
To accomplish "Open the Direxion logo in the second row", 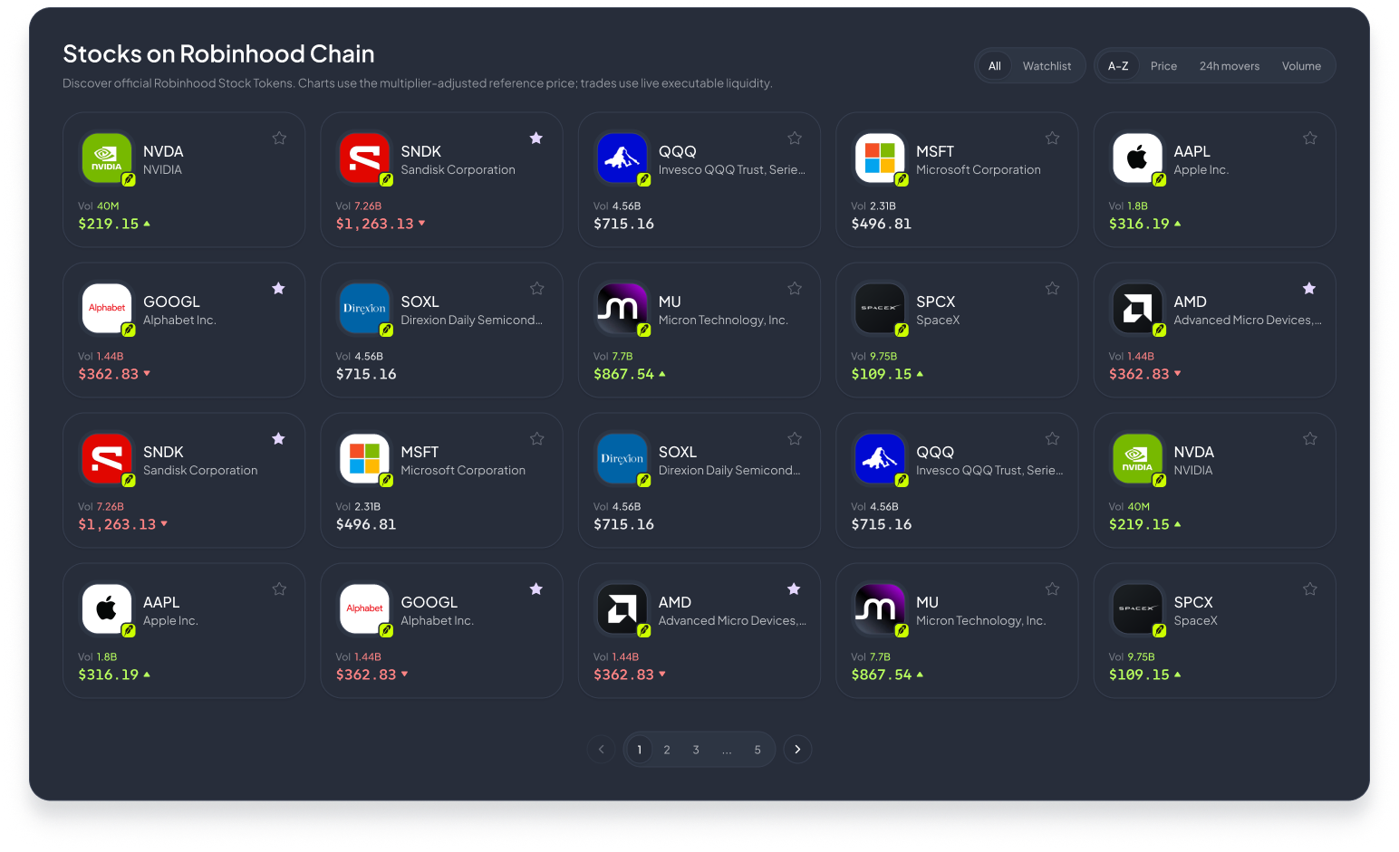I will [x=364, y=309].
